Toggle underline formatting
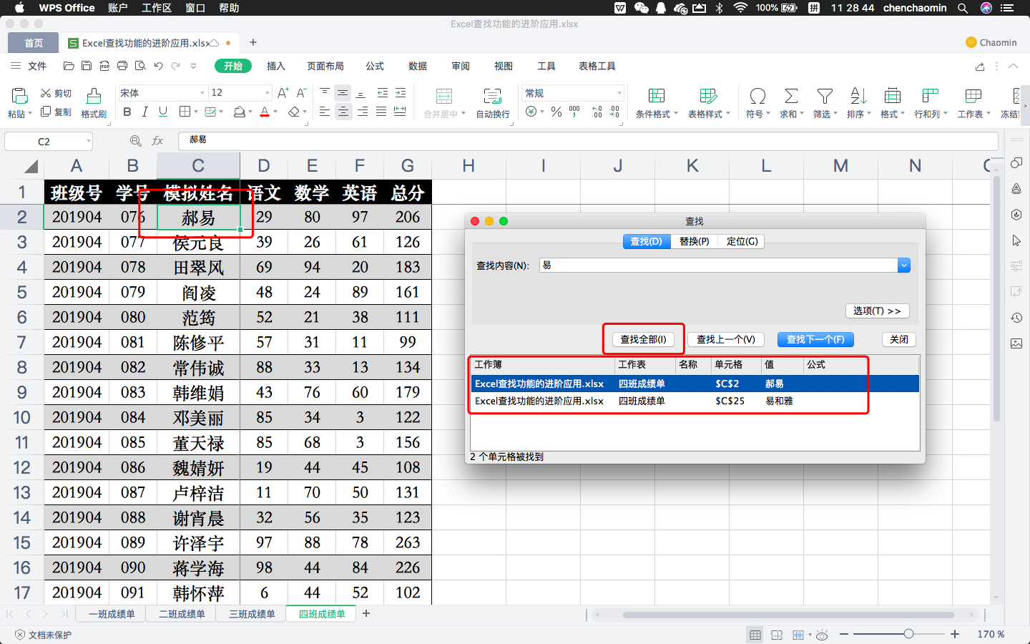1030x644 pixels. (x=163, y=112)
